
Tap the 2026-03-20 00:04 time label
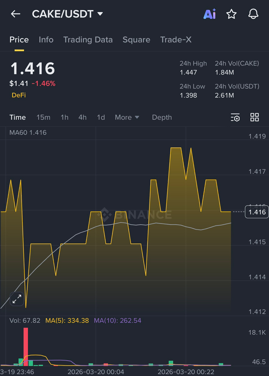point(96,372)
